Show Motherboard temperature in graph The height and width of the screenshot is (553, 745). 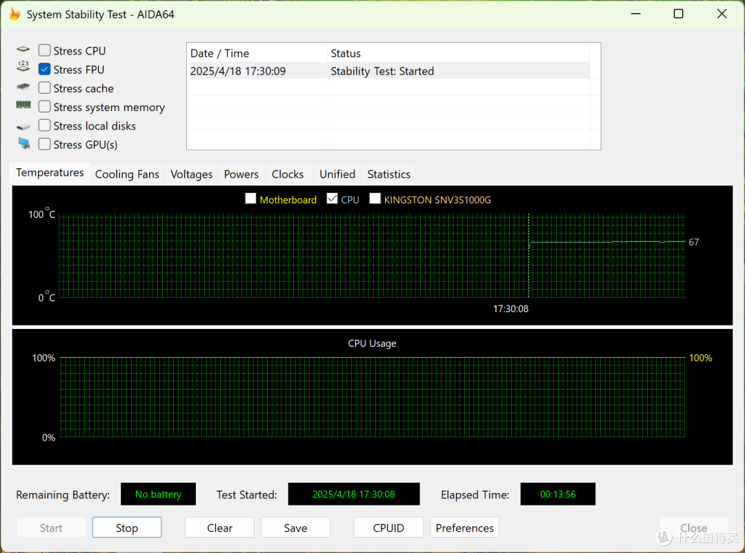click(250, 199)
